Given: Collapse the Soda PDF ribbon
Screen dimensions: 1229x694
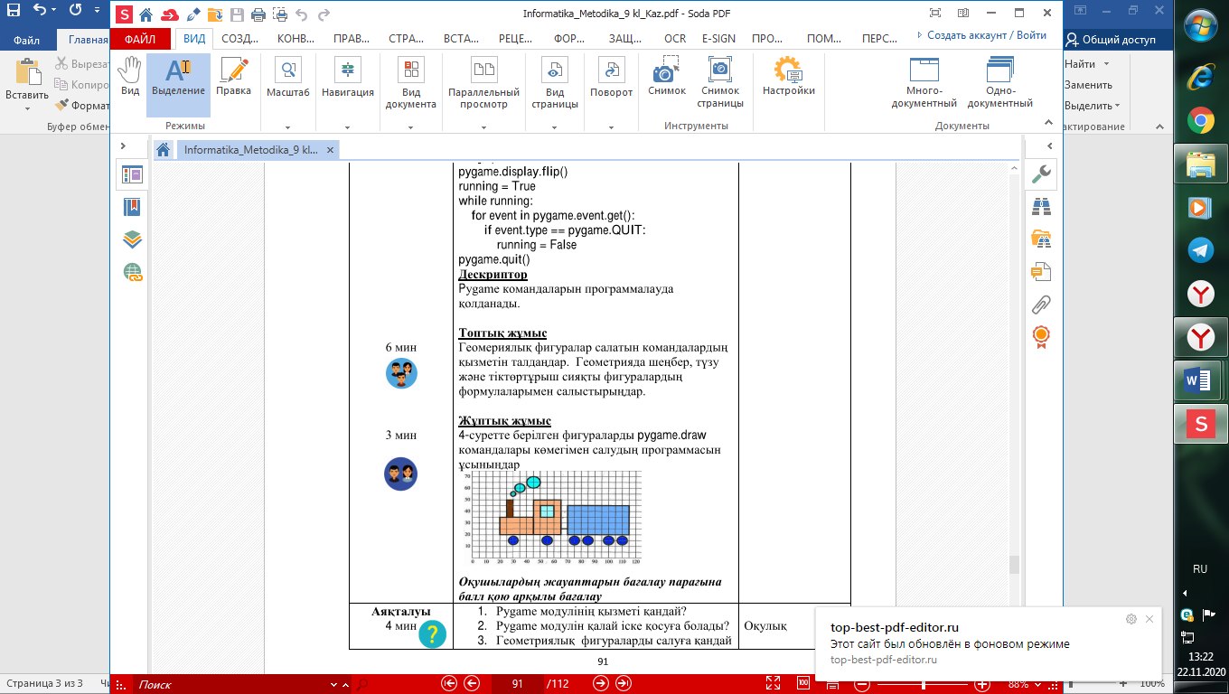Looking at the screenshot, I should [1049, 124].
